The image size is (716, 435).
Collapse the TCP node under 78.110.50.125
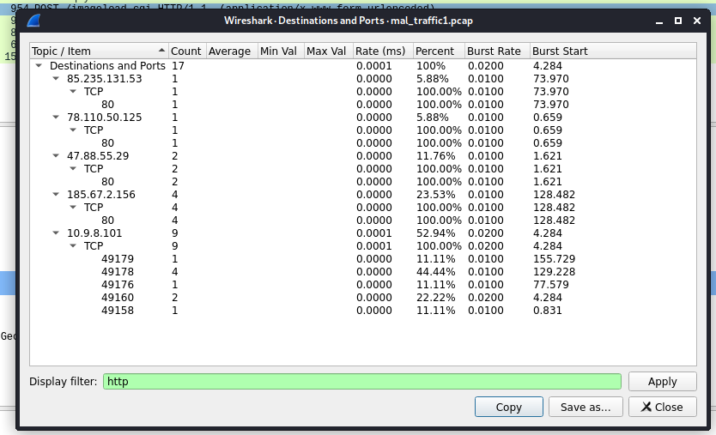click(73, 130)
